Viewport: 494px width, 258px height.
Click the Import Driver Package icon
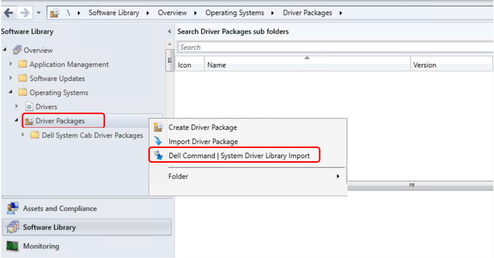click(159, 141)
